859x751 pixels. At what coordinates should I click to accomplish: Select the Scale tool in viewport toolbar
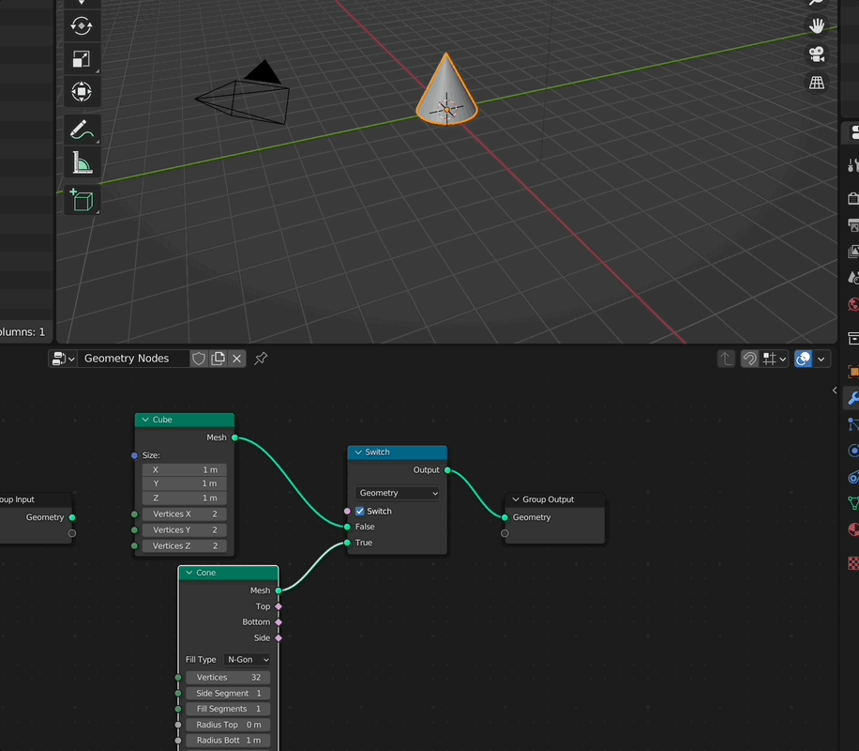(81, 59)
